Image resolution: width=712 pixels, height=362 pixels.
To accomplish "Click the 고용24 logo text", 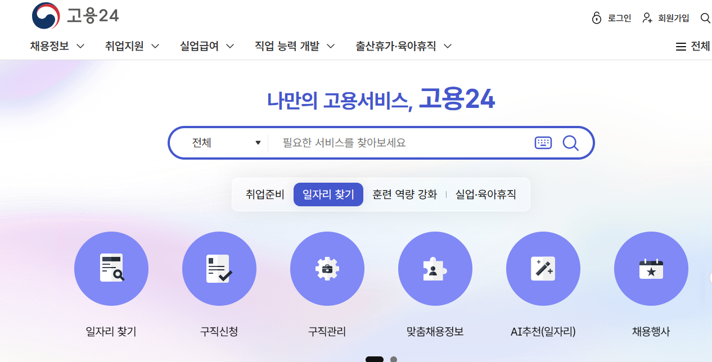I will pos(93,16).
